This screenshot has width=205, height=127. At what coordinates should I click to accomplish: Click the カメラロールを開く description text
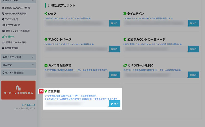[152, 70]
